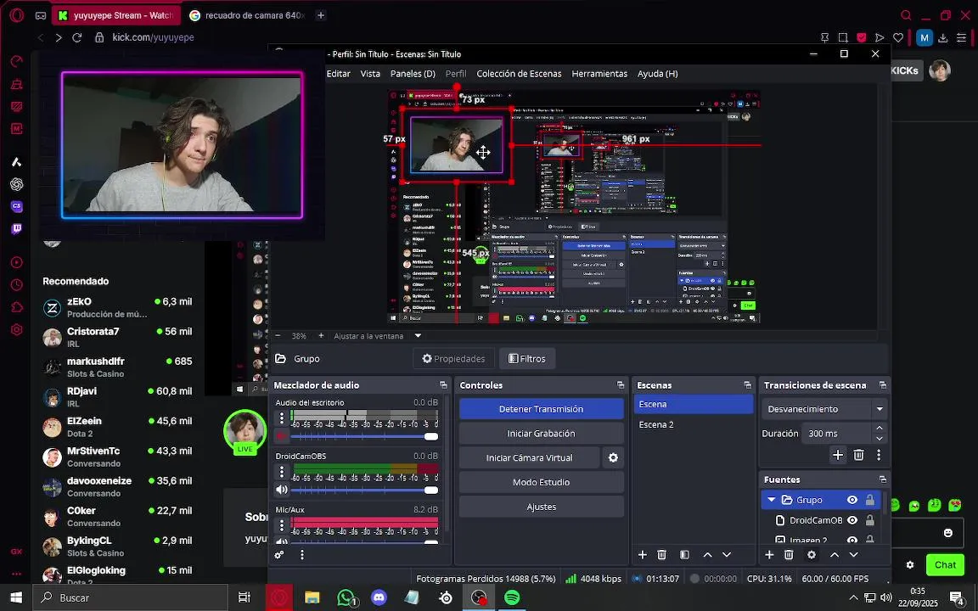Open GX Control in Opera sidebar
This screenshot has width=978, height=611.
[x=17, y=61]
